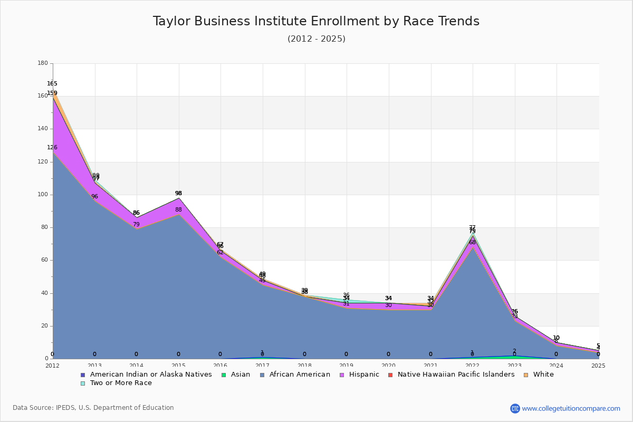Click the 96 data label at 2013
Screen dimensions: 633x422
(x=94, y=197)
